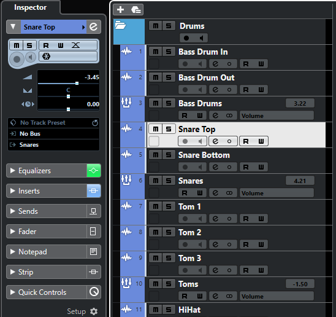336x317 pixels.
Task: Open Snare Top edit channel settings
Action: pos(94,27)
